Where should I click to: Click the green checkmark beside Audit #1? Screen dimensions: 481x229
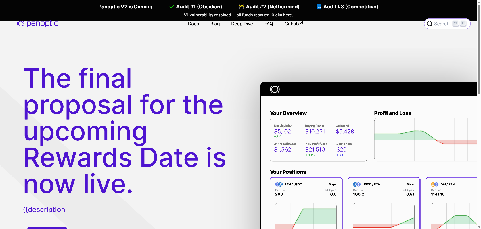coord(172,7)
